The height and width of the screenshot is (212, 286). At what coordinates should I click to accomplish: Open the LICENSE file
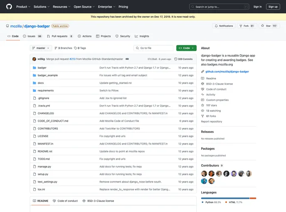[x=43, y=136]
